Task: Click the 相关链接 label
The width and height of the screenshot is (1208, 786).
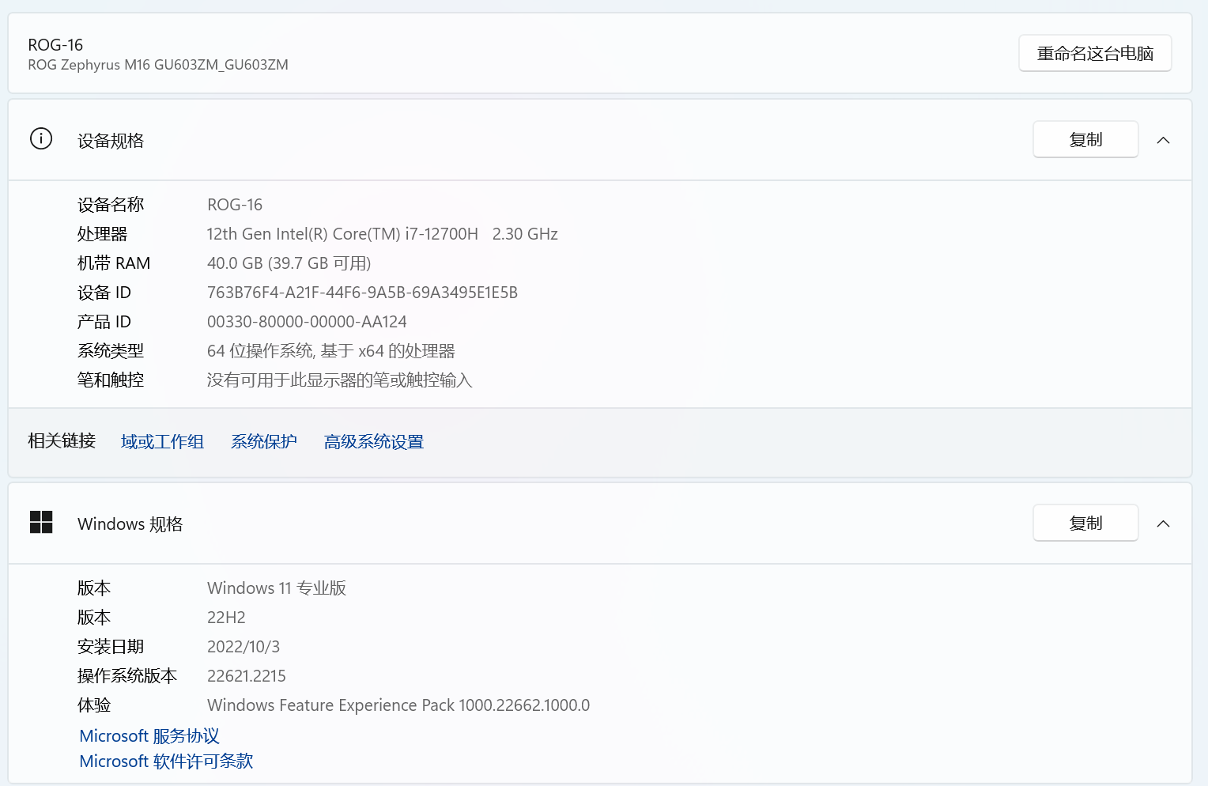Action: [x=62, y=440]
